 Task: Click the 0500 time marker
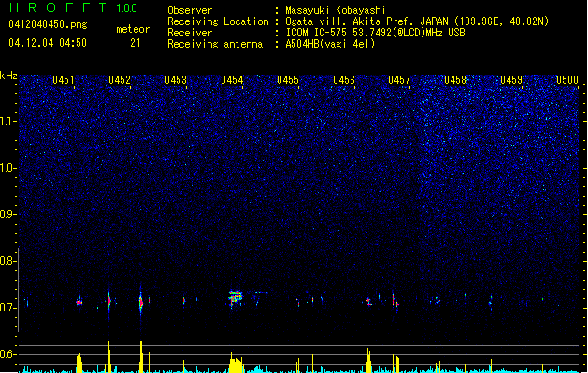[x=567, y=80]
